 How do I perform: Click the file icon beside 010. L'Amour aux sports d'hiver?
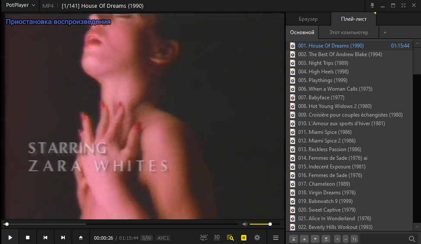pyautogui.click(x=293, y=124)
